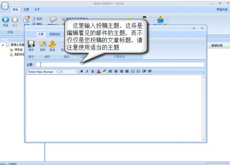Insert bulleted list in editor
The width and height of the screenshot is (230, 165).
point(138,71)
